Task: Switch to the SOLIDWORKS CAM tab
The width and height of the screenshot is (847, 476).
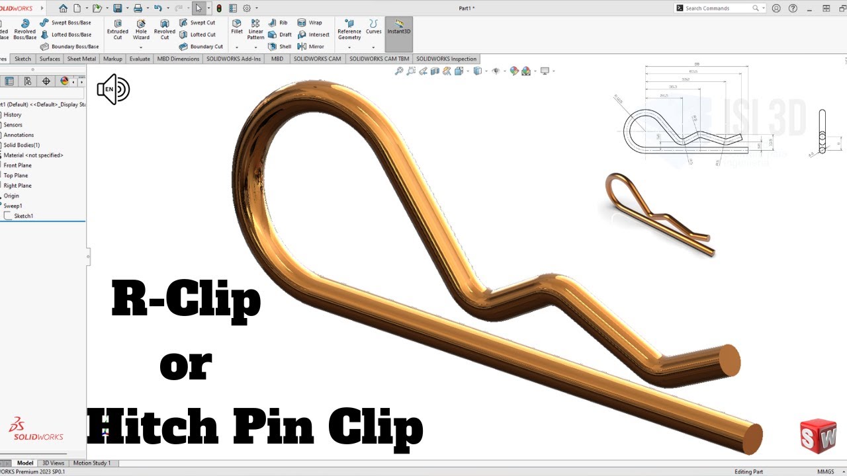Action: 318,59
